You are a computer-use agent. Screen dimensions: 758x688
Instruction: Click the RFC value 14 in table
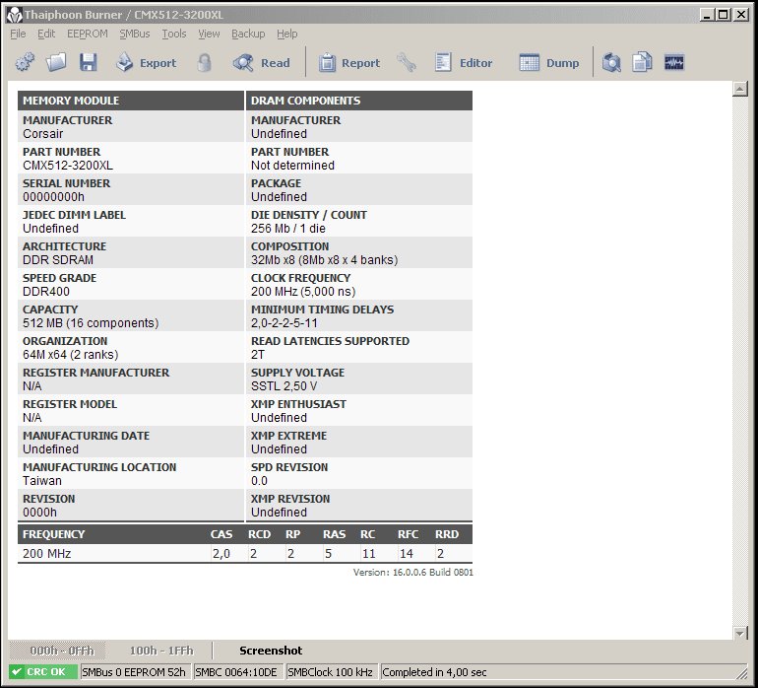pyautogui.click(x=406, y=553)
